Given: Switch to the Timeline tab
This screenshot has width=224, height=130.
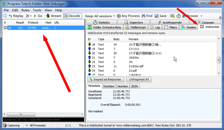Looking at the screenshot, I should tap(188, 27).
